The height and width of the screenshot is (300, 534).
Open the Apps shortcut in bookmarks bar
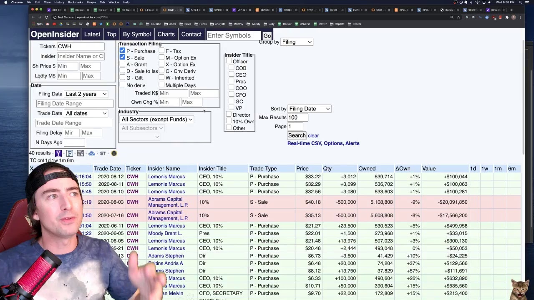(38, 24)
